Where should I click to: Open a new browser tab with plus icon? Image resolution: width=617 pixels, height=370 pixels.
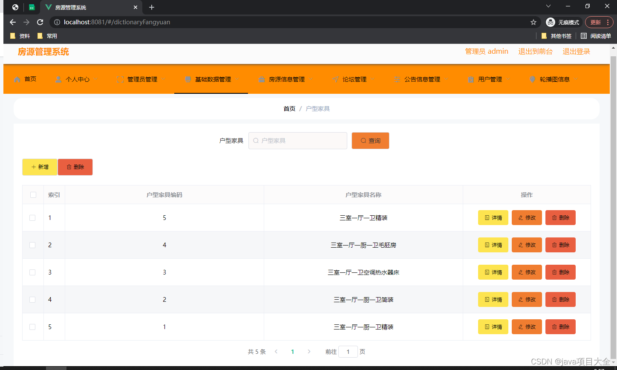tap(152, 7)
